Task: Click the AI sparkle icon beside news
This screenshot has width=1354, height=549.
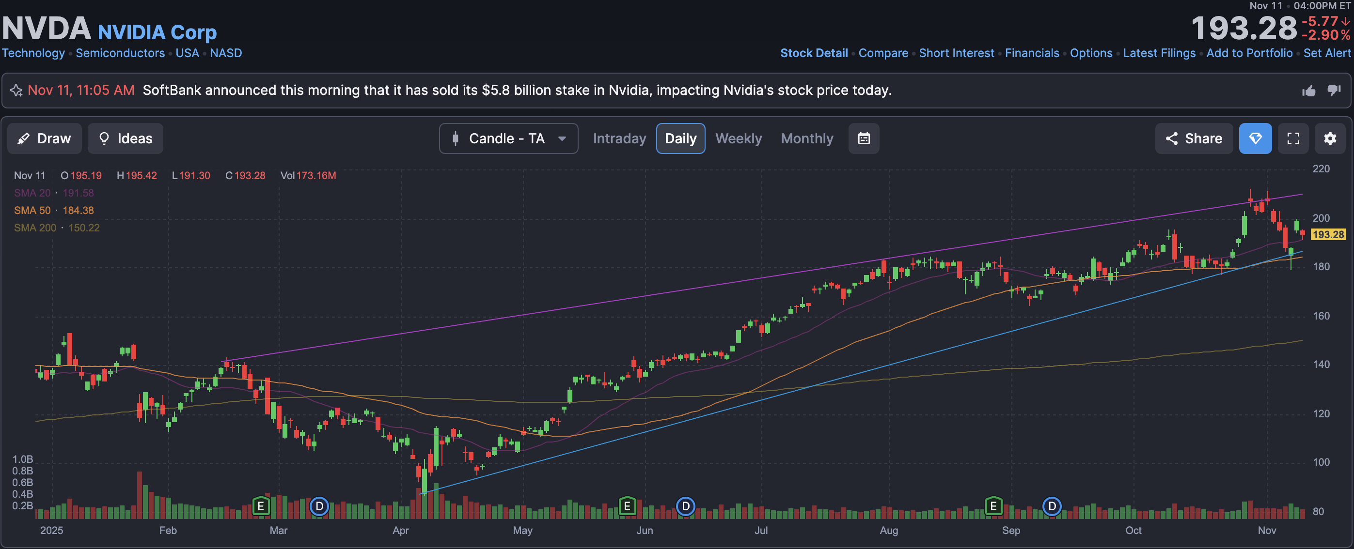Action: coord(16,90)
